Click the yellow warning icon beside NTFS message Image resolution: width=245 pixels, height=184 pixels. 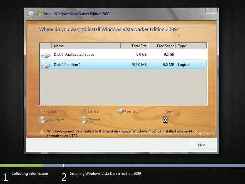pyautogui.click(x=42, y=132)
